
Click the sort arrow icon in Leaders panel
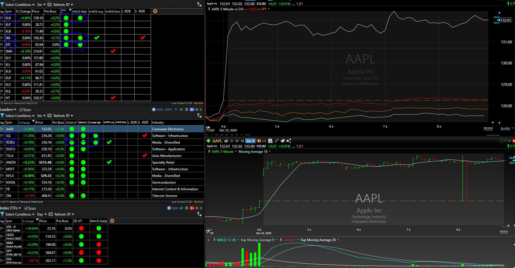[x=182, y=109]
